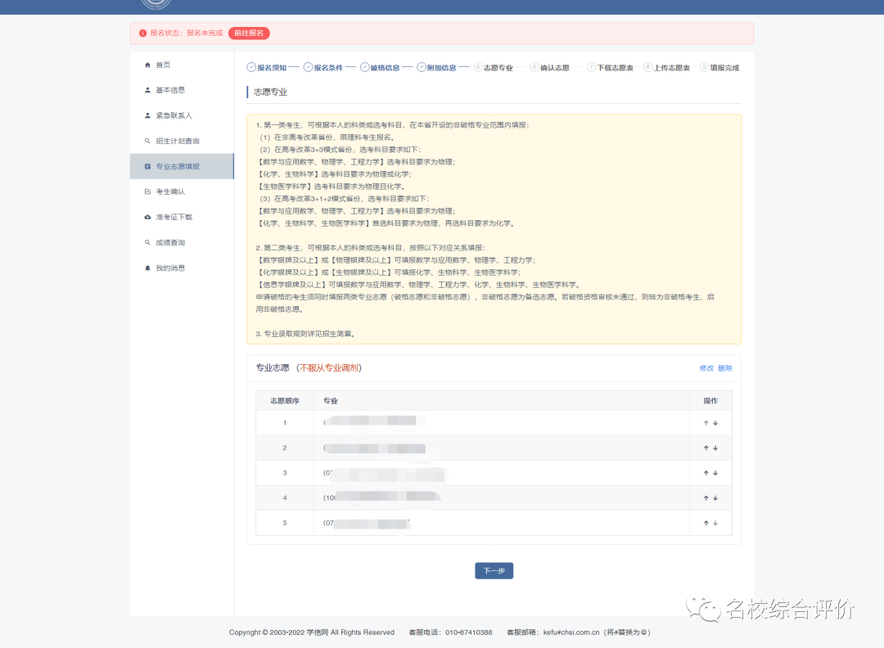The width and height of the screenshot is (884, 648).
Task: Move preference row 5 up with arrow
Action: tap(706, 523)
